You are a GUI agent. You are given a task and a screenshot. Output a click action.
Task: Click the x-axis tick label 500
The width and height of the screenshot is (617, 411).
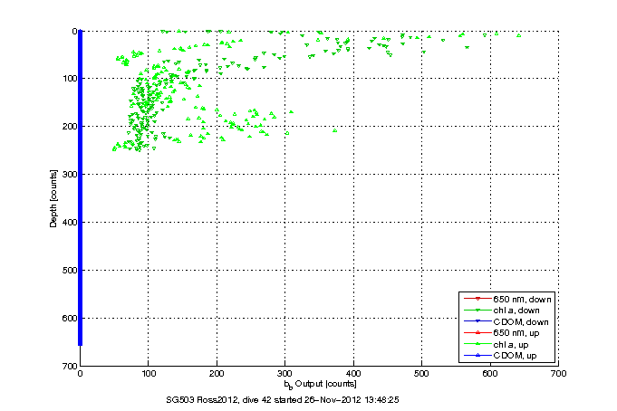[x=421, y=374]
